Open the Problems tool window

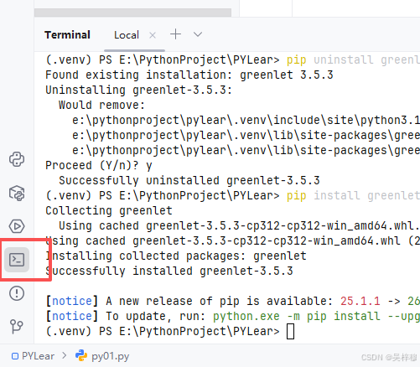click(17, 293)
